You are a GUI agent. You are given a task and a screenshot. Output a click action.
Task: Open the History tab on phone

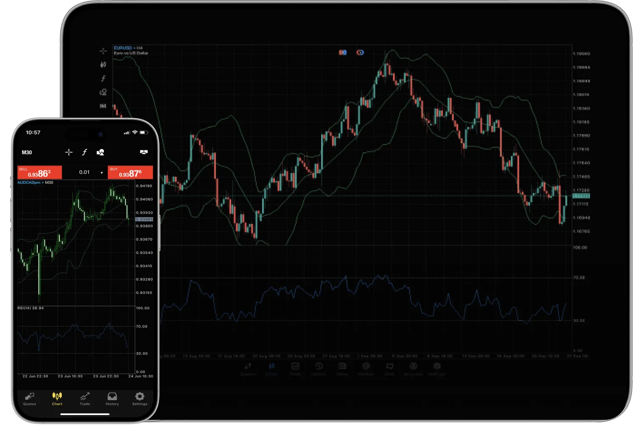tap(112, 399)
